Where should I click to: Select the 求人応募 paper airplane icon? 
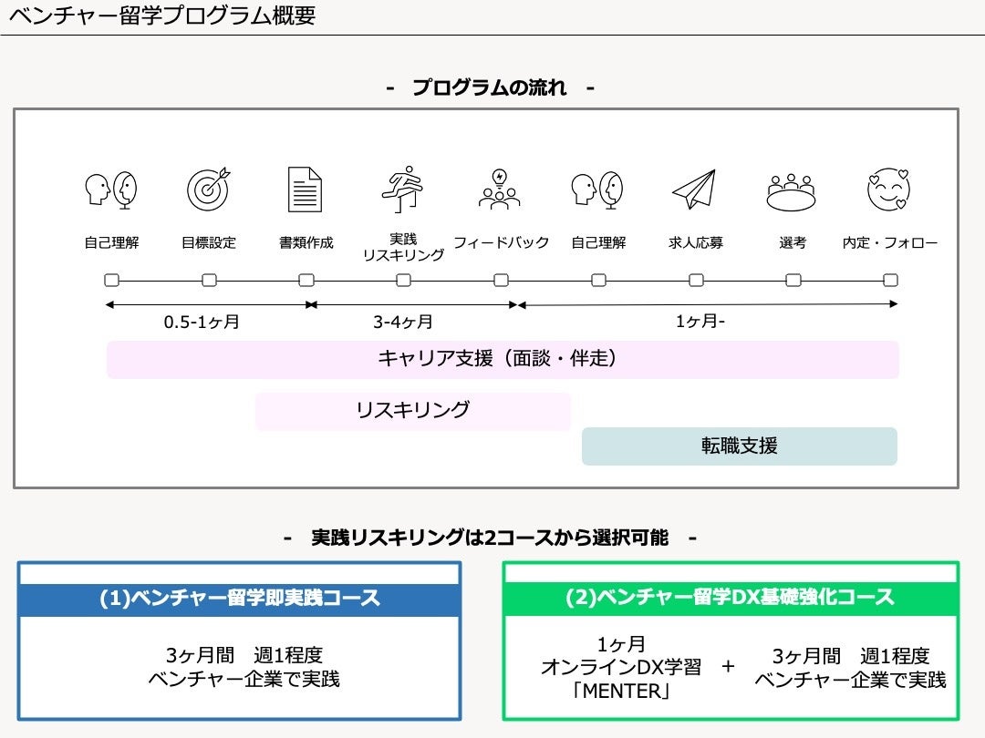pyautogui.click(x=697, y=187)
